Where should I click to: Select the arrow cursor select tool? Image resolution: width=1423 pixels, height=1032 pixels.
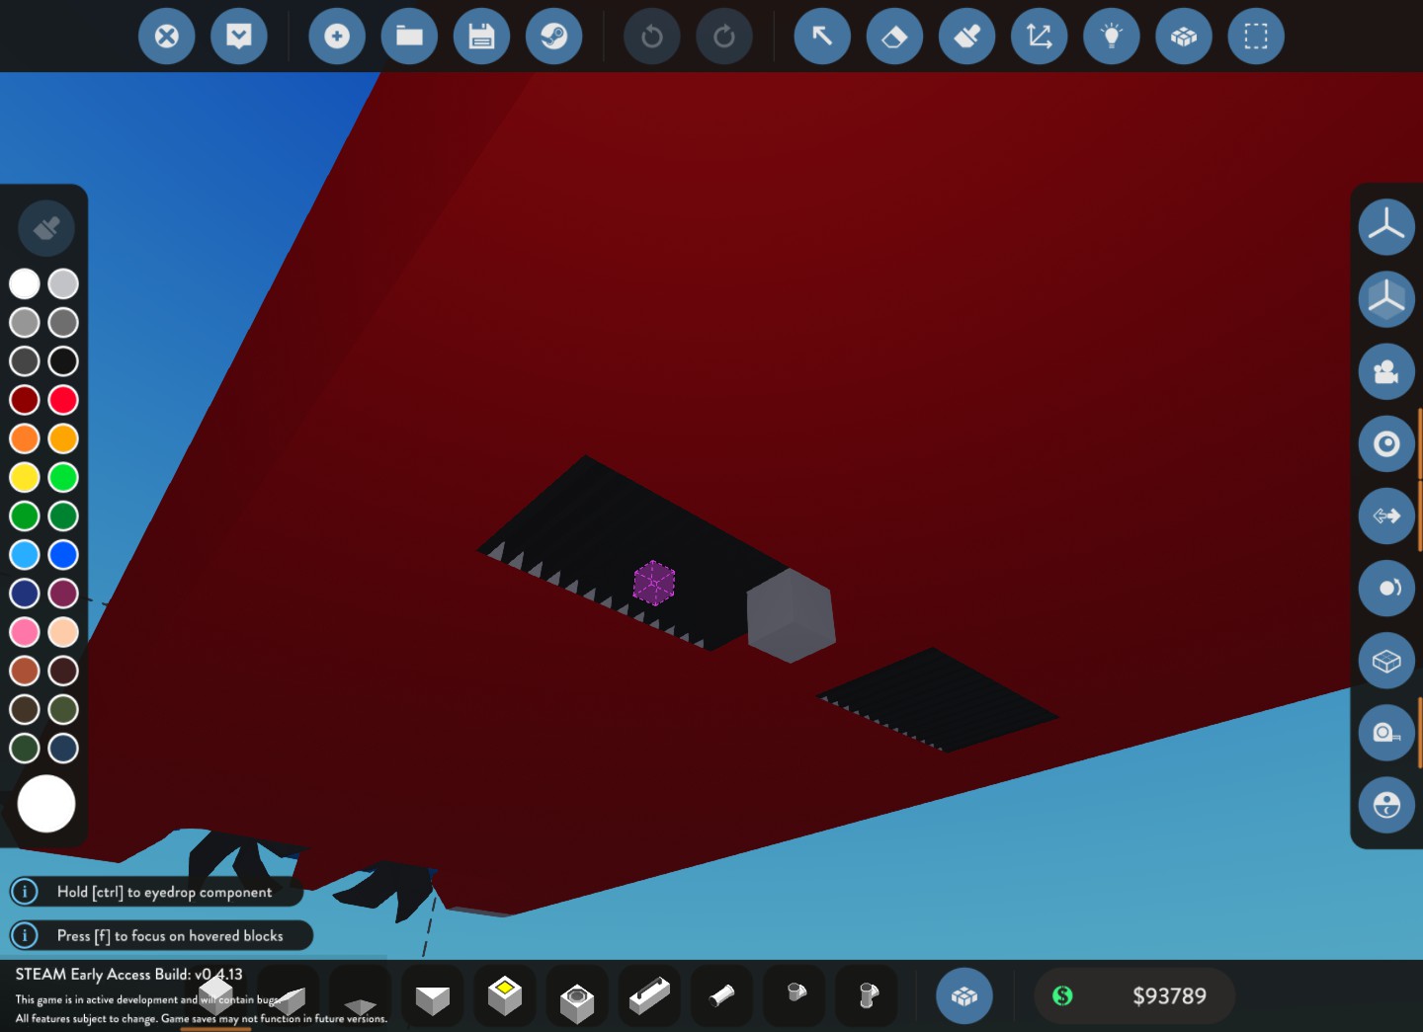(822, 37)
